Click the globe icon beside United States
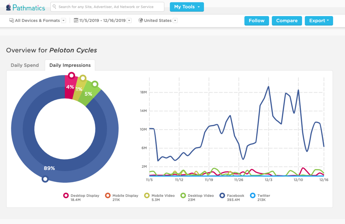345x224 pixels. [140, 20]
